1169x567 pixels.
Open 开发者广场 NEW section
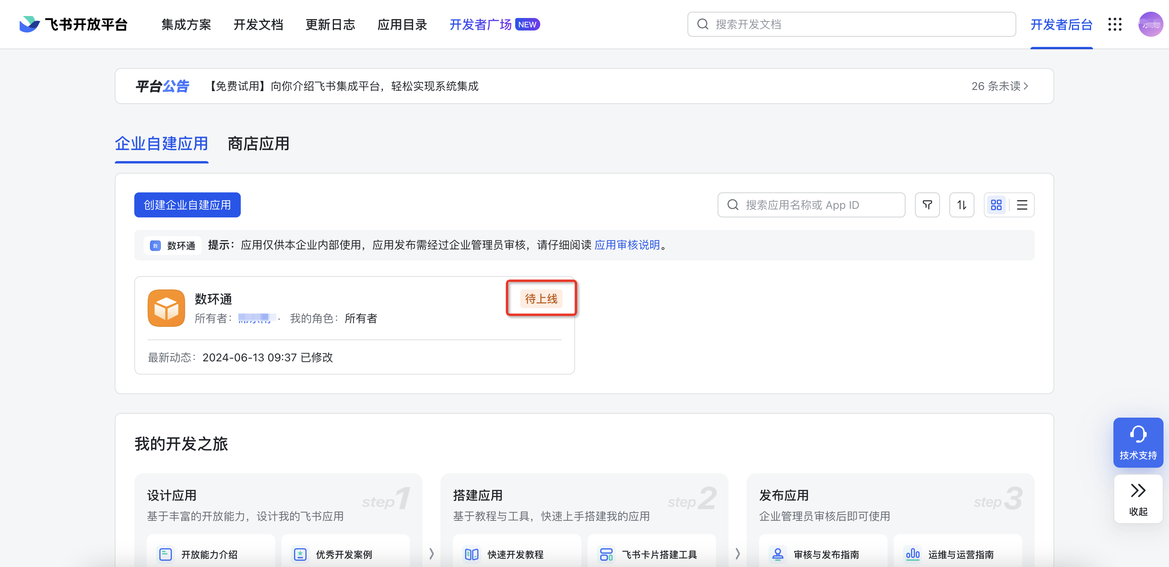pos(494,25)
